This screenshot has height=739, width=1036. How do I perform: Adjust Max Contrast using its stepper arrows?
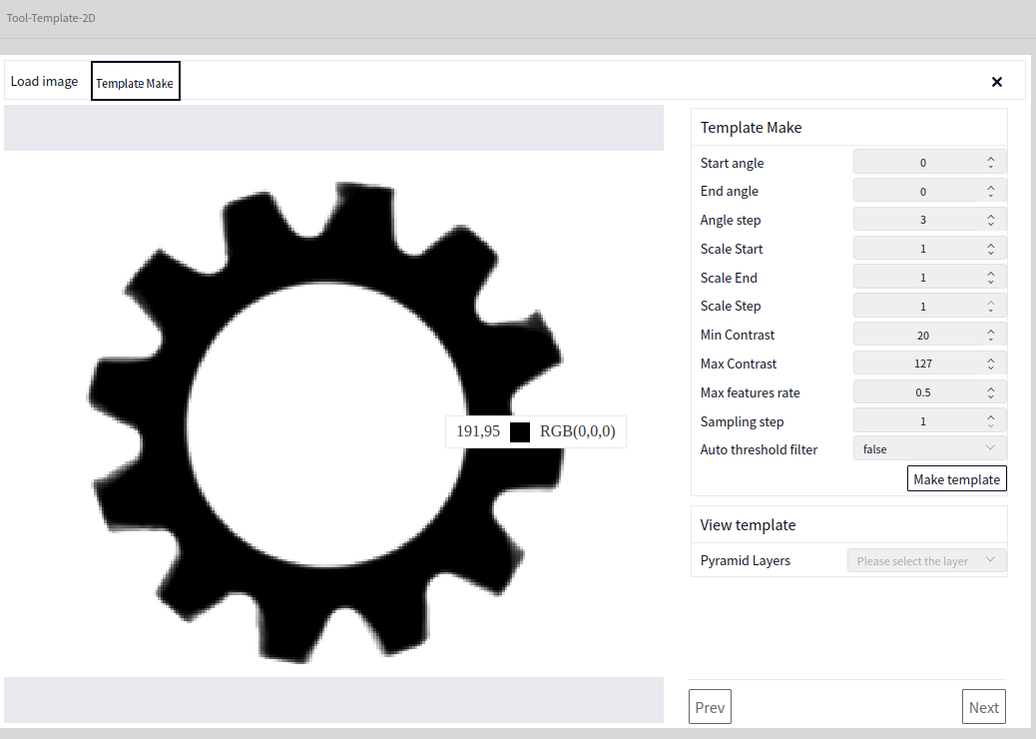[x=990, y=363]
